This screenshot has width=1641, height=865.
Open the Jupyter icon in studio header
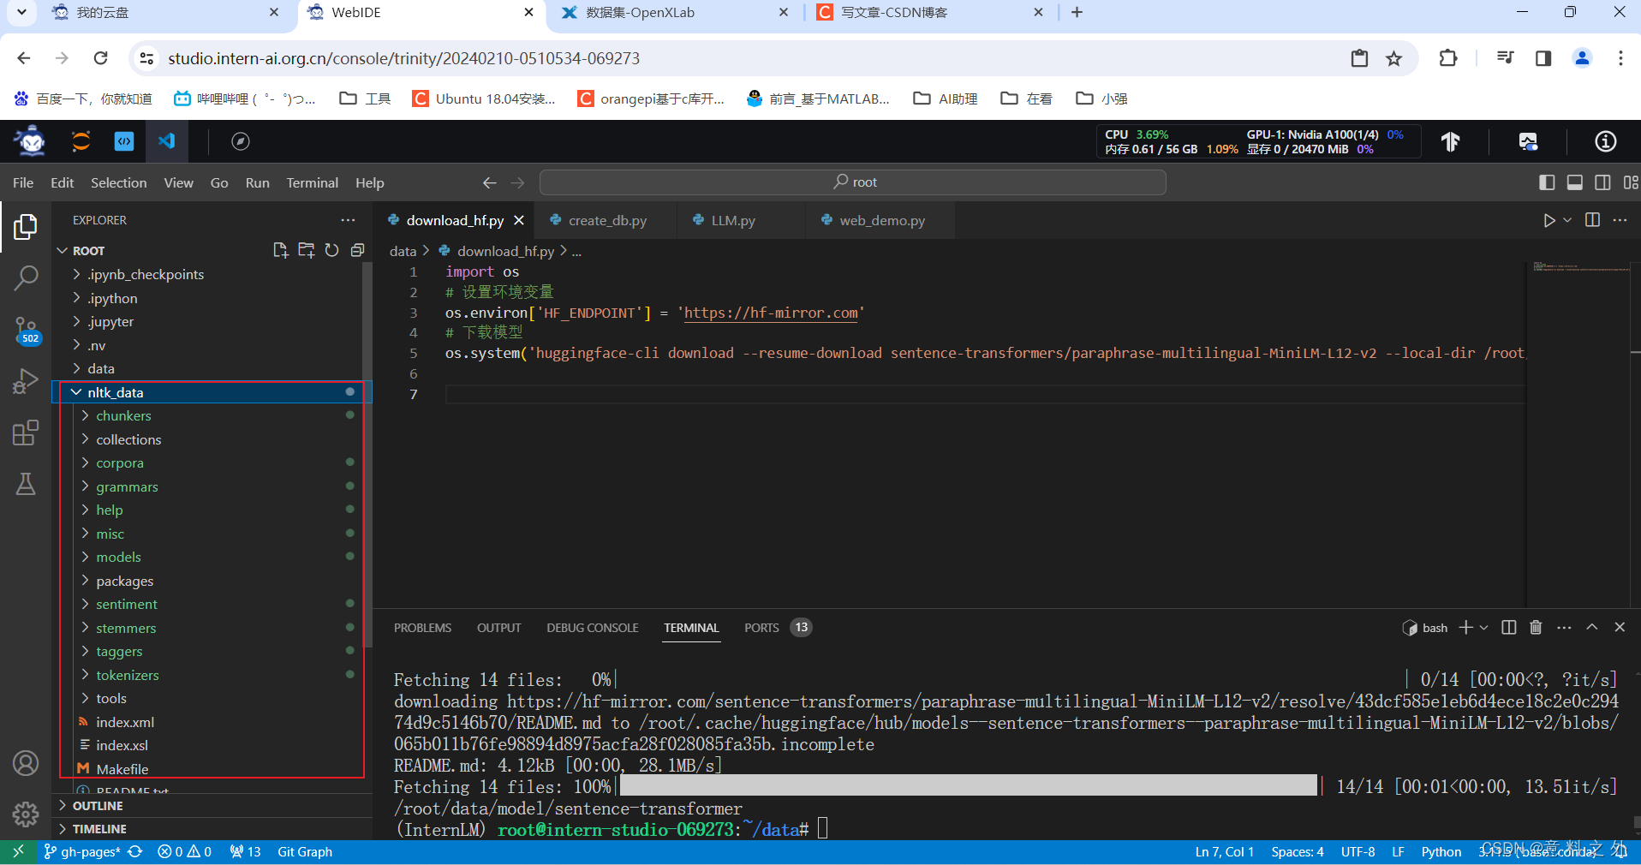(81, 141)
